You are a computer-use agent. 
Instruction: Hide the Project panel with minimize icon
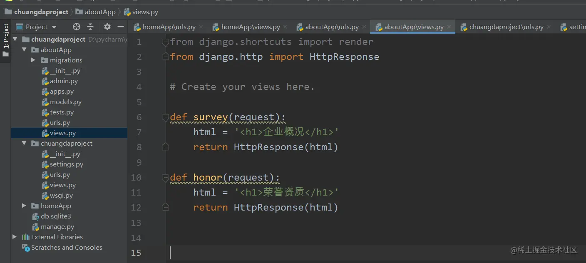(121, 27)
